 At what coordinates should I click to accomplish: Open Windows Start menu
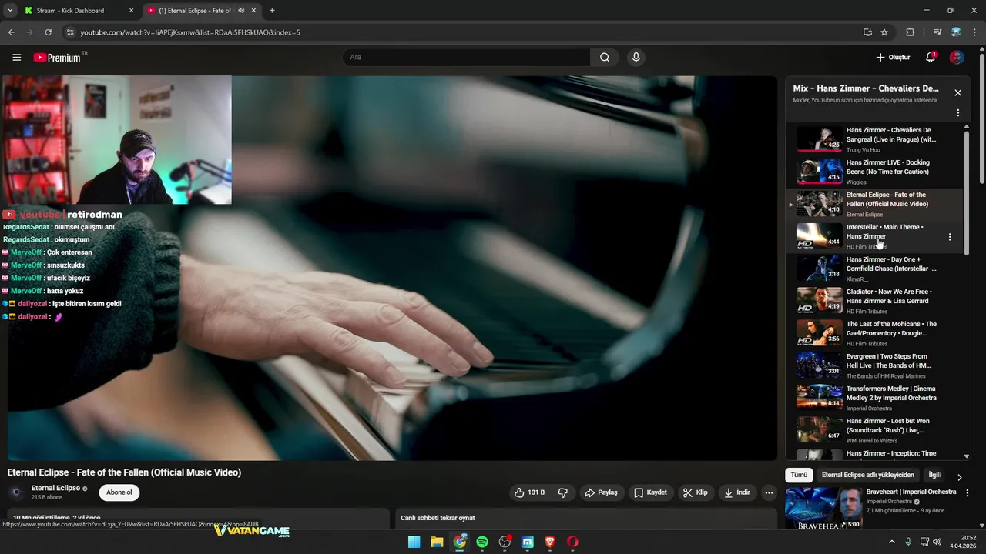tap(414, 542)
